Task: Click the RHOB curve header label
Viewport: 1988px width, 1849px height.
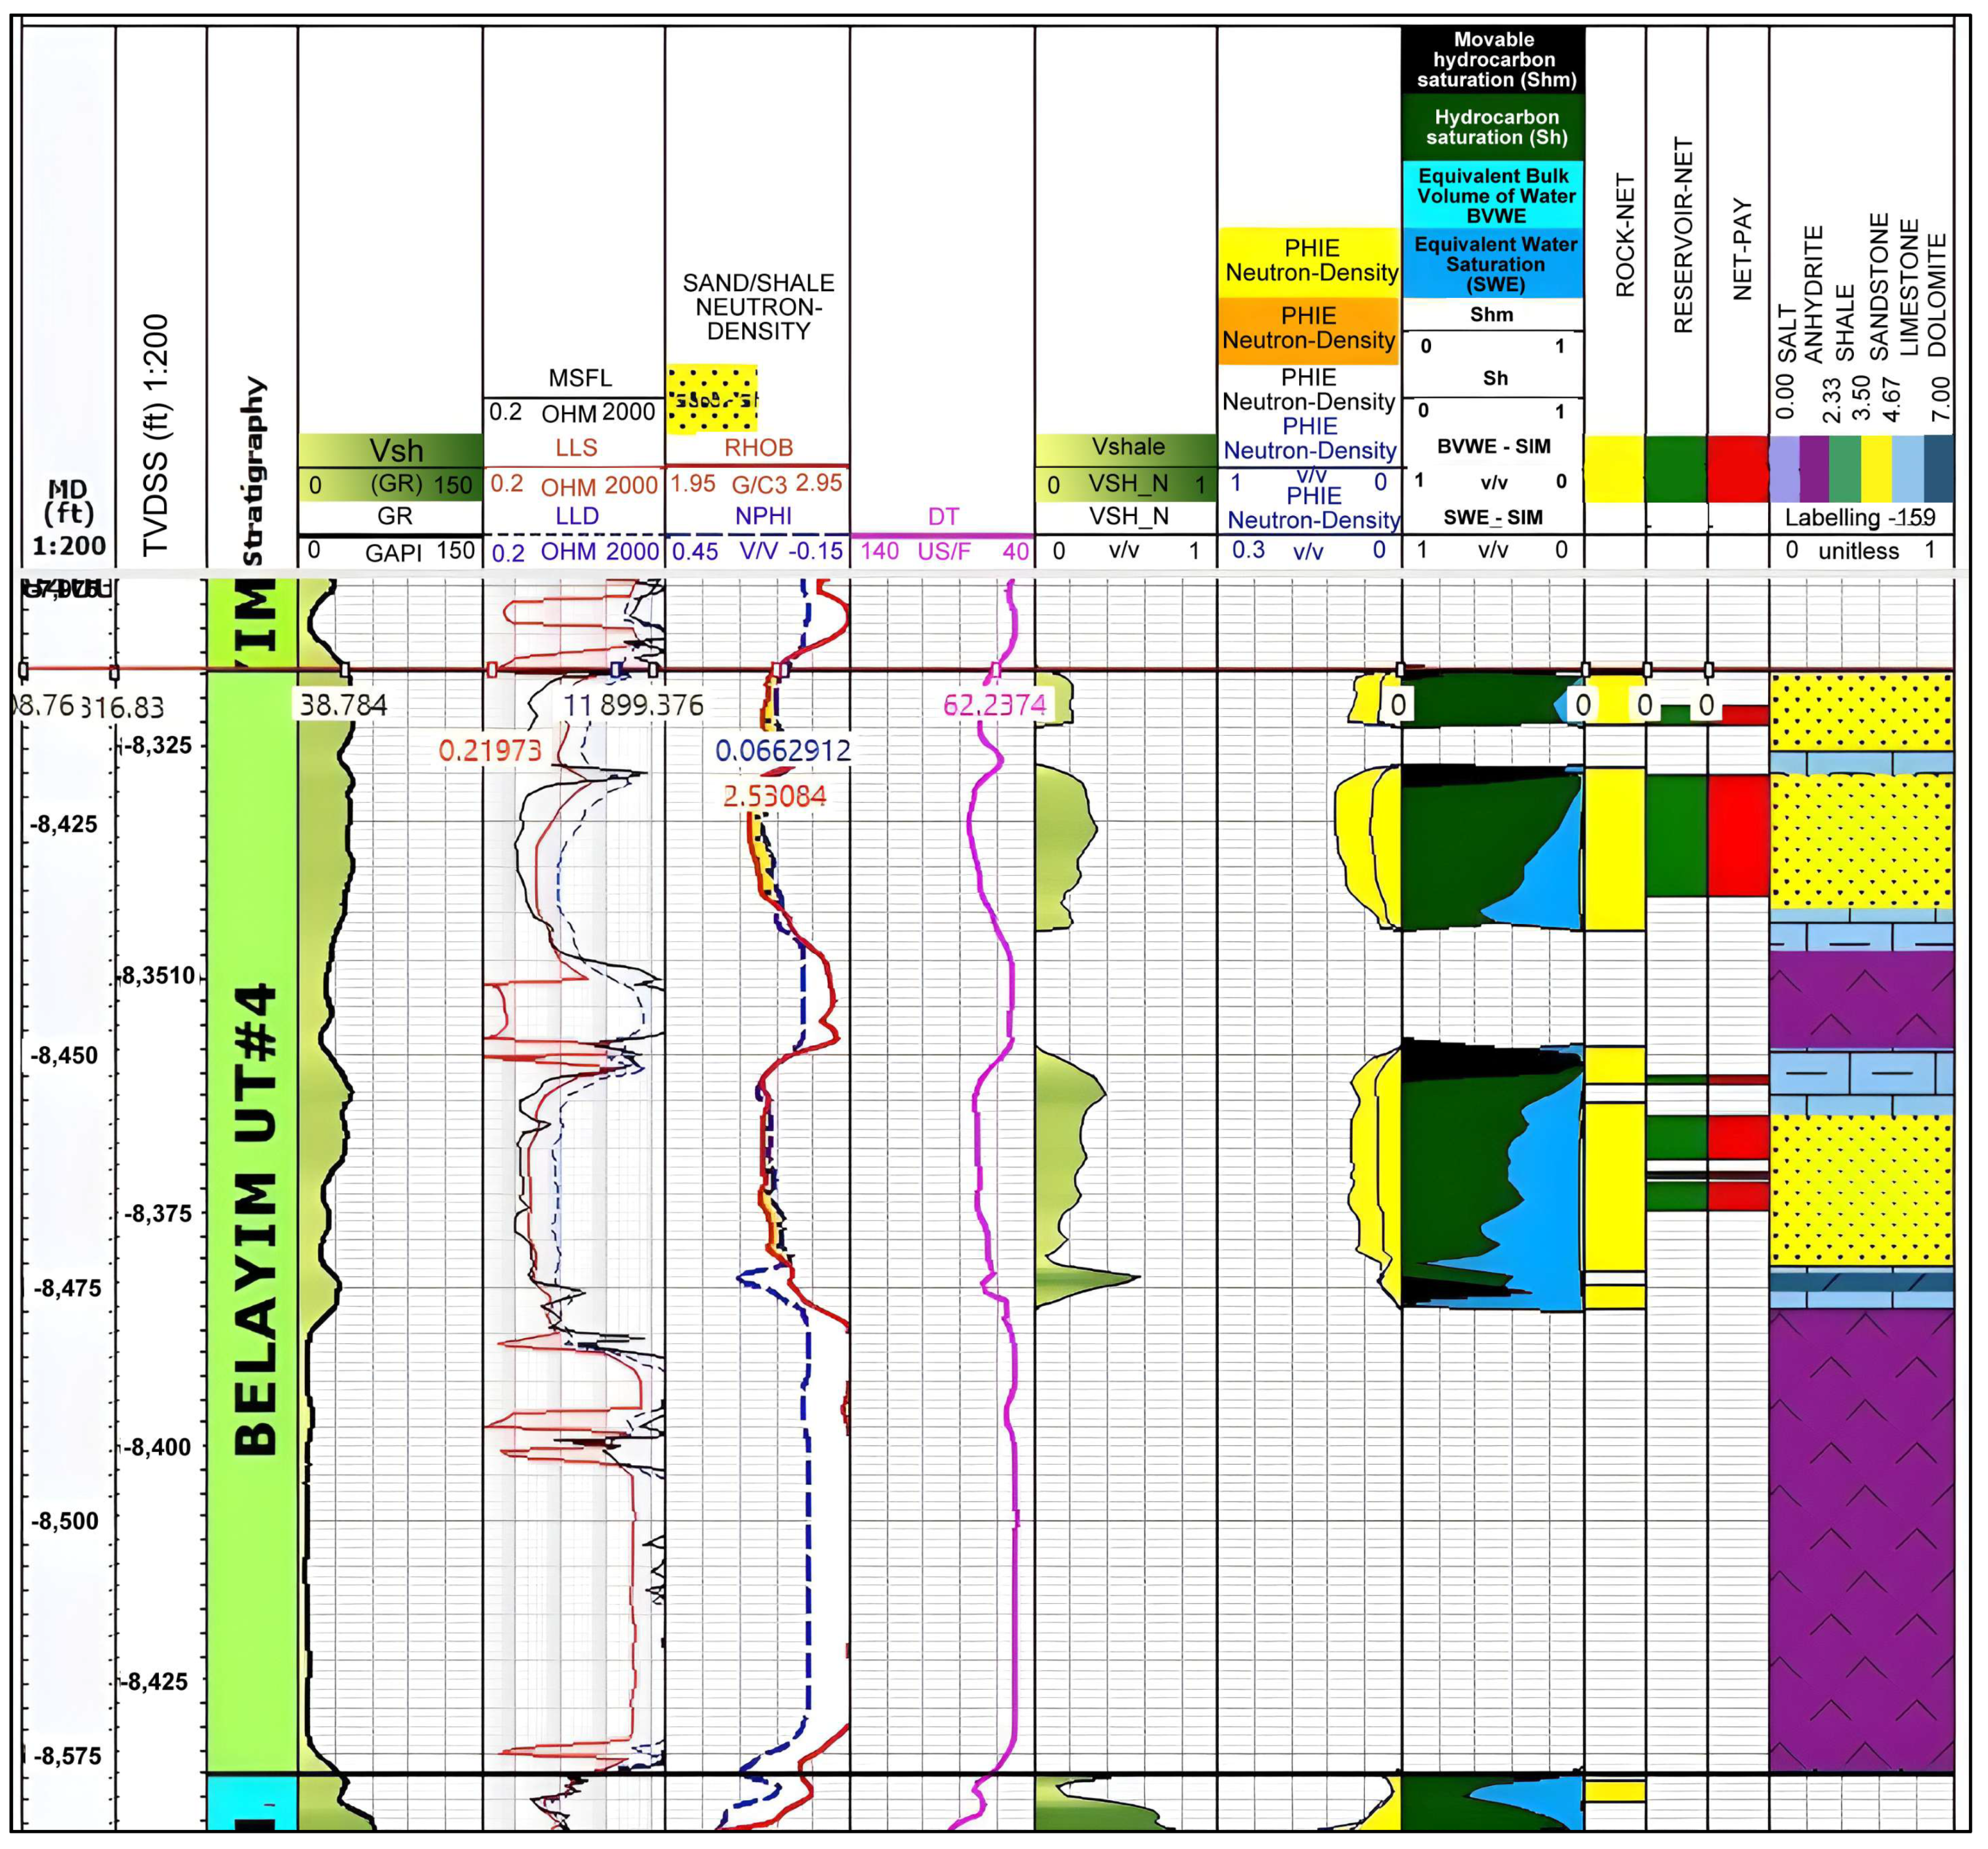Action: coord(758,448)
